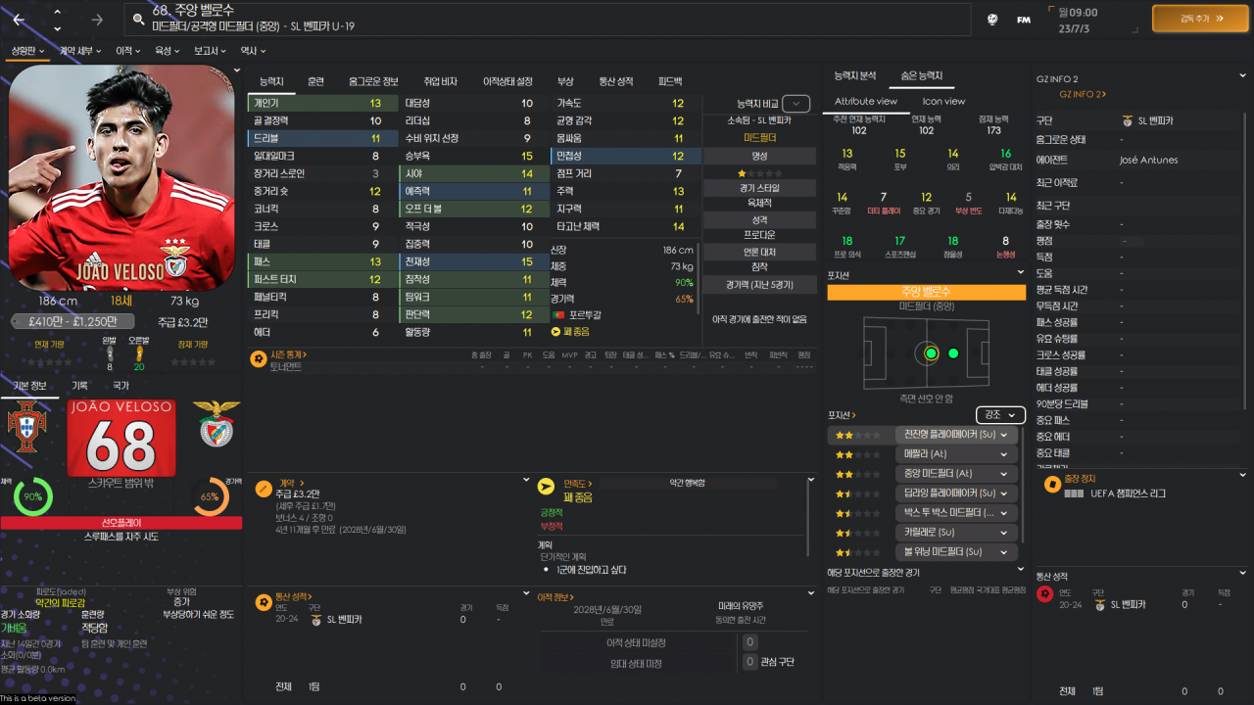Image resolution: width=1254 pixels, height=705 pixels.
Task: Open the globe icon next to the search bar
Action: point(992,20)
